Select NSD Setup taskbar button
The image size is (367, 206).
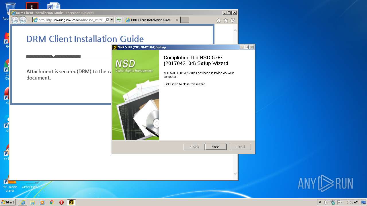(x=71, y=202)
